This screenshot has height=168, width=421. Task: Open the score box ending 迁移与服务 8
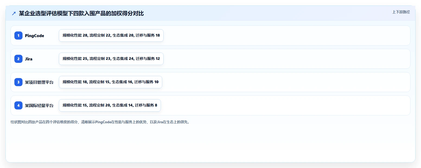[110, 105]
